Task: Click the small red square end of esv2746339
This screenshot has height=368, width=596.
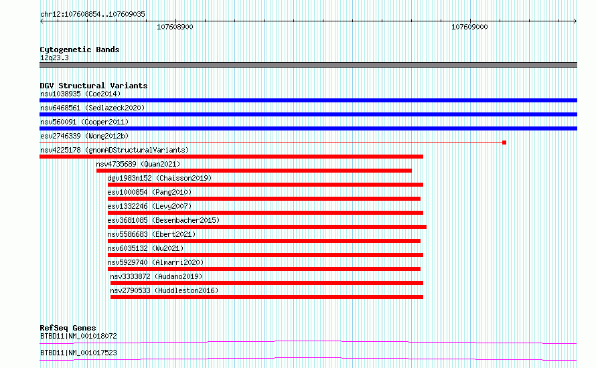Action: [x=504, y=143]
